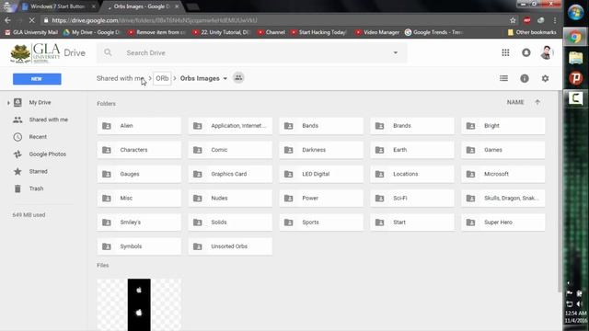Open Google Photos in the sidebar
Screen dimensions: 589x331
40,154
